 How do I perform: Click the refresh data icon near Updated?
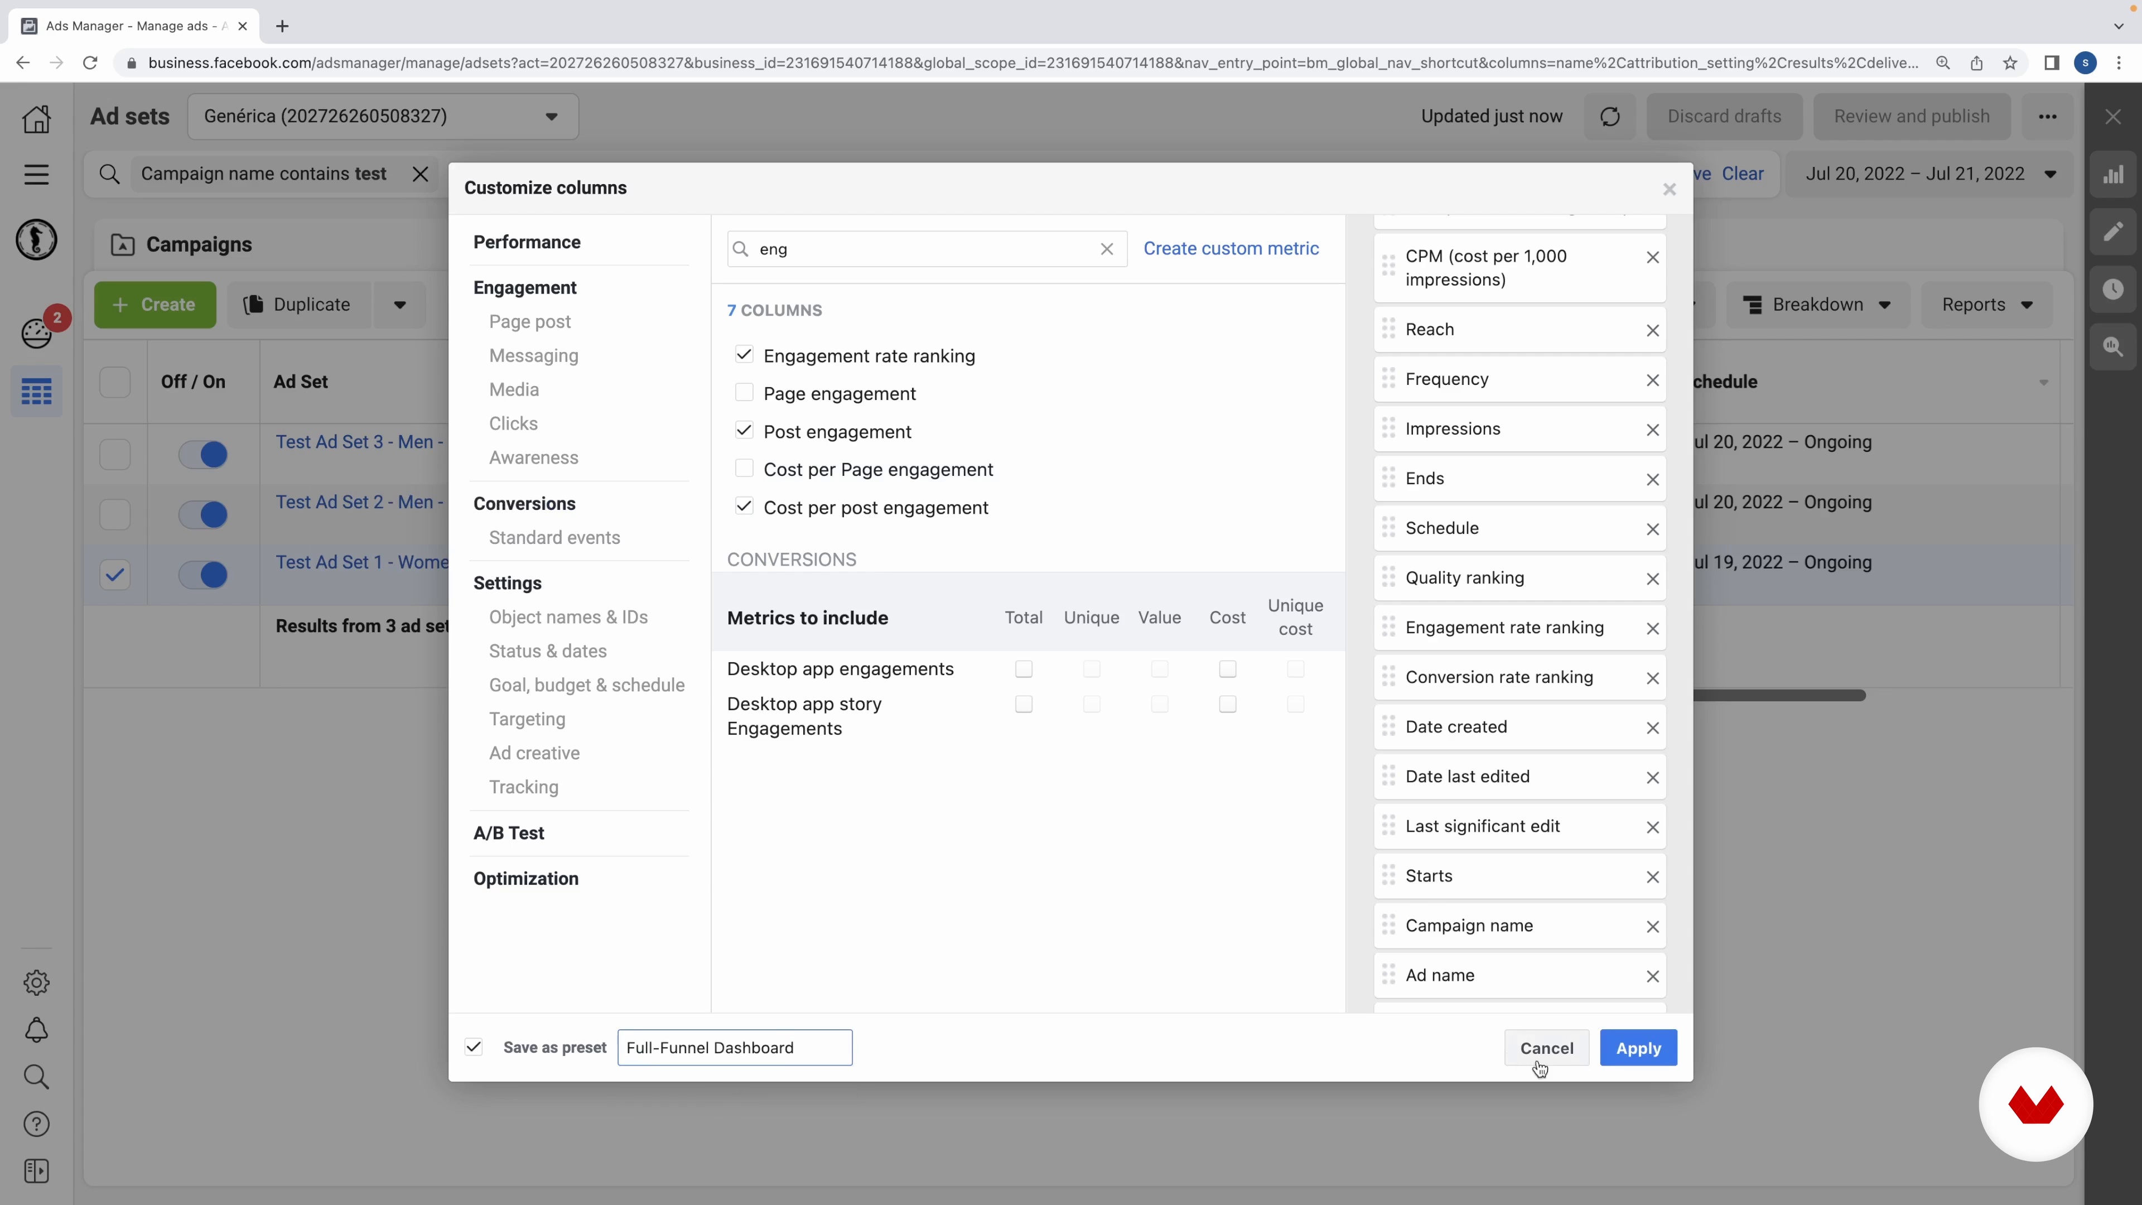(1610, 117)
